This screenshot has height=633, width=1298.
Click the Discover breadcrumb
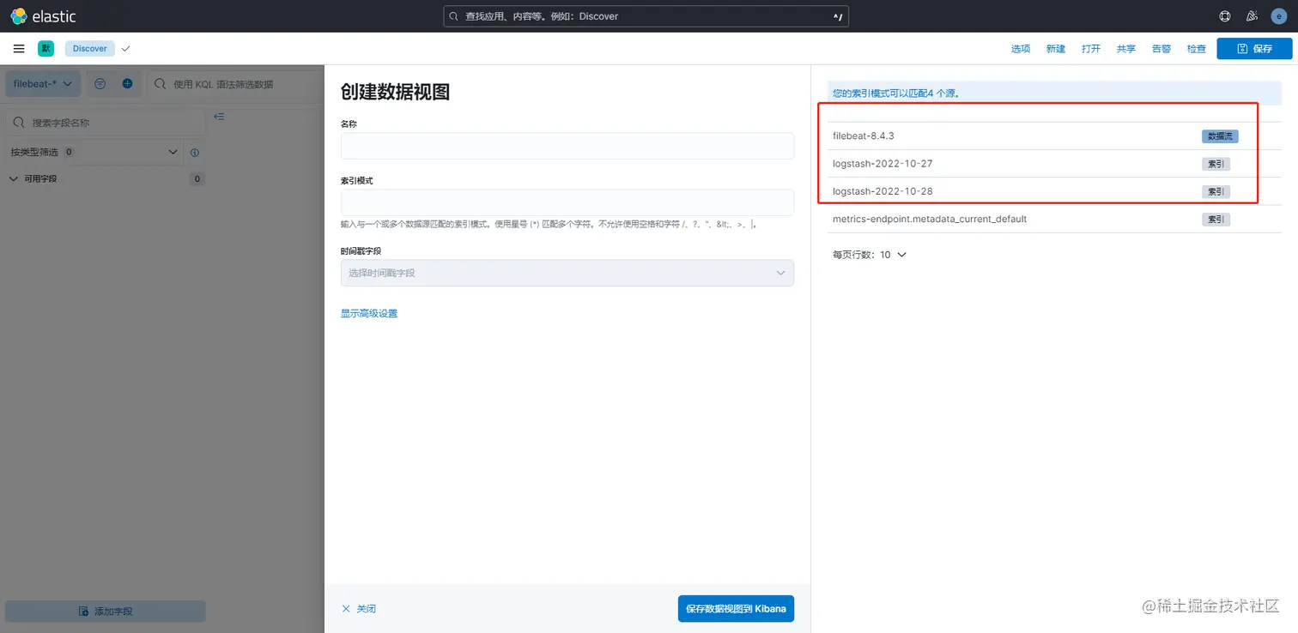[x=90, y=49]
